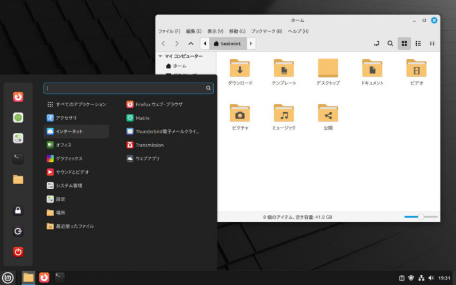The height and width of the screenshot is (285, 456).
Task: Click the lock screen icon in menu sidebar
Action: (18, 211)
